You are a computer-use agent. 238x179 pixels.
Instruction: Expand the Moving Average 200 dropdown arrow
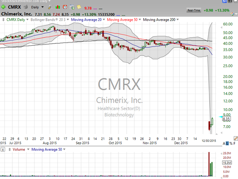[178, 19]
